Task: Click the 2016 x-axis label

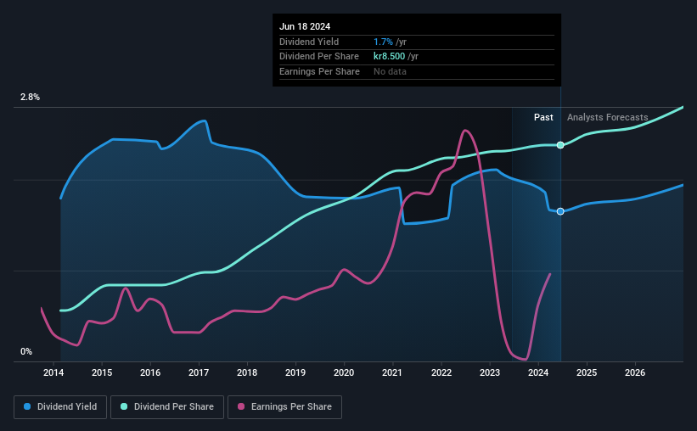Action: 150,372
